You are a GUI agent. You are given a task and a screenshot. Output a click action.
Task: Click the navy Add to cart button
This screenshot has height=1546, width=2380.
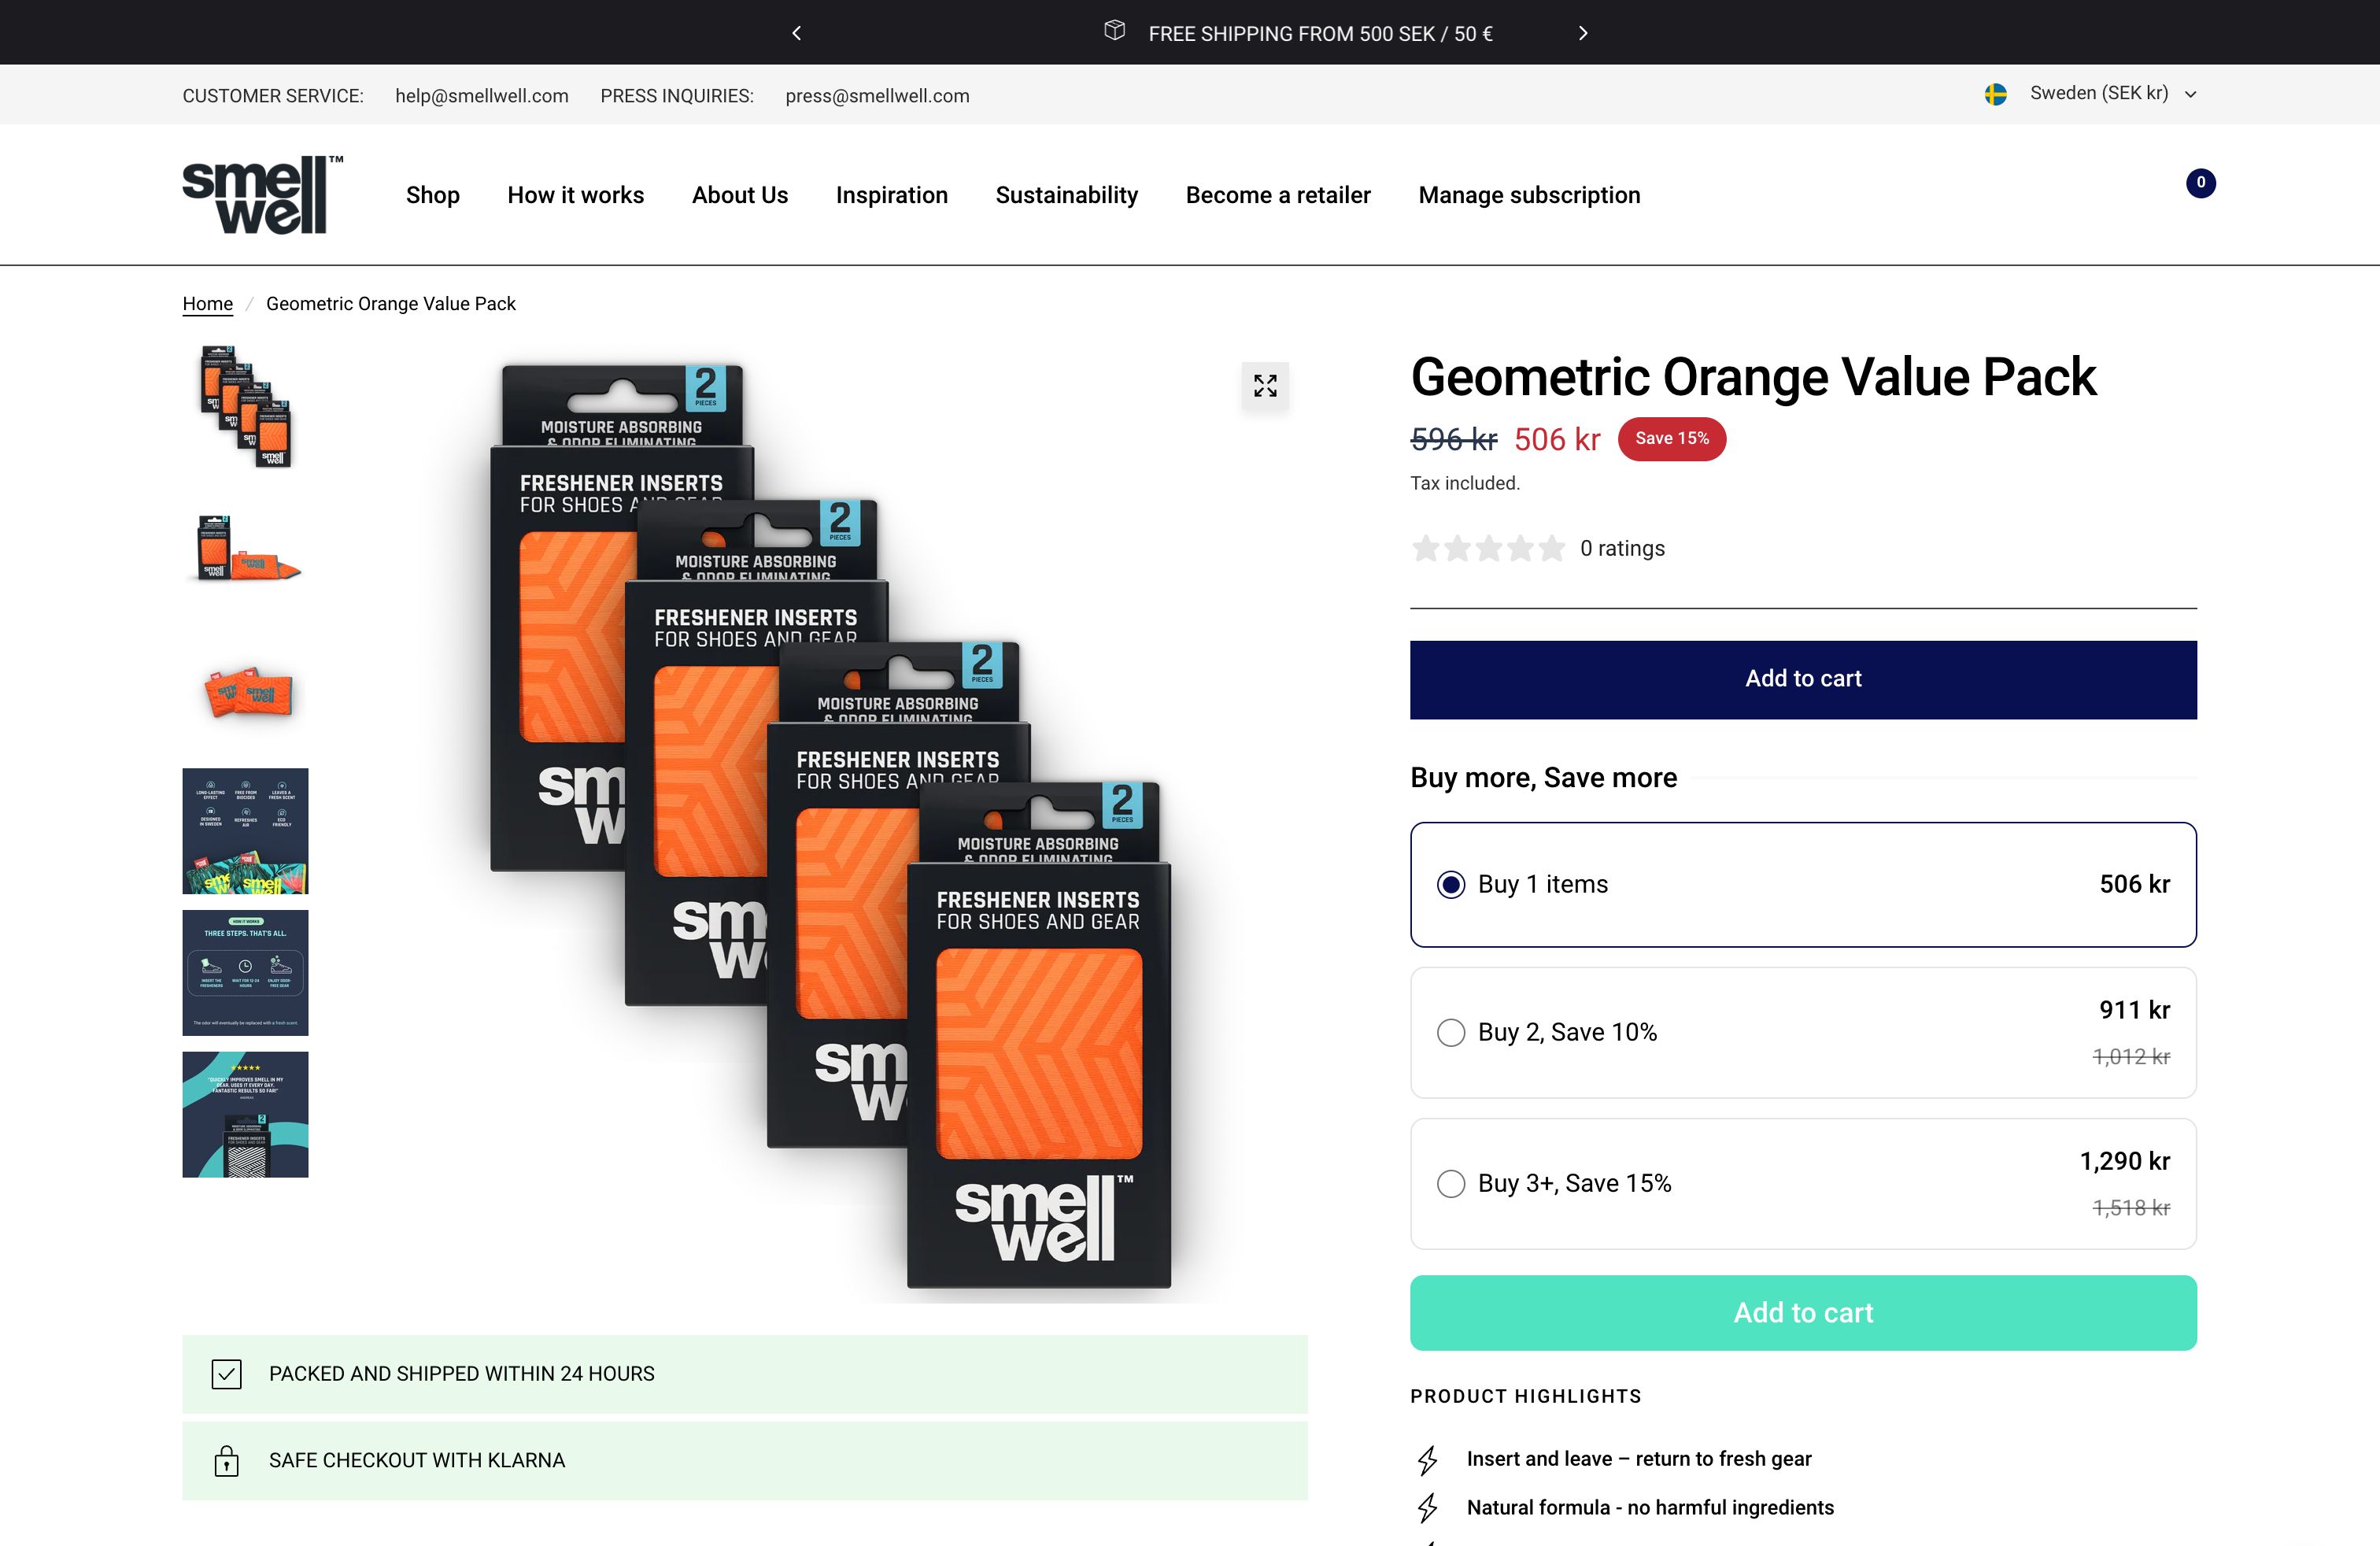[1802, 679]
